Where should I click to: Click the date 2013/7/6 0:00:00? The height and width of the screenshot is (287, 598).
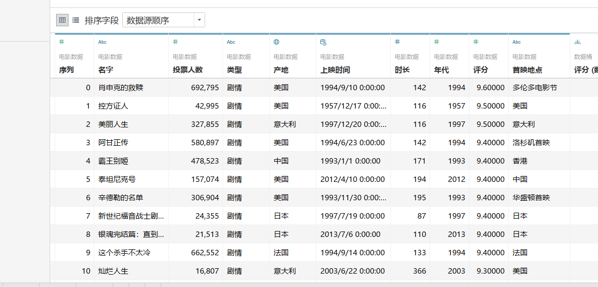point(350,234)
